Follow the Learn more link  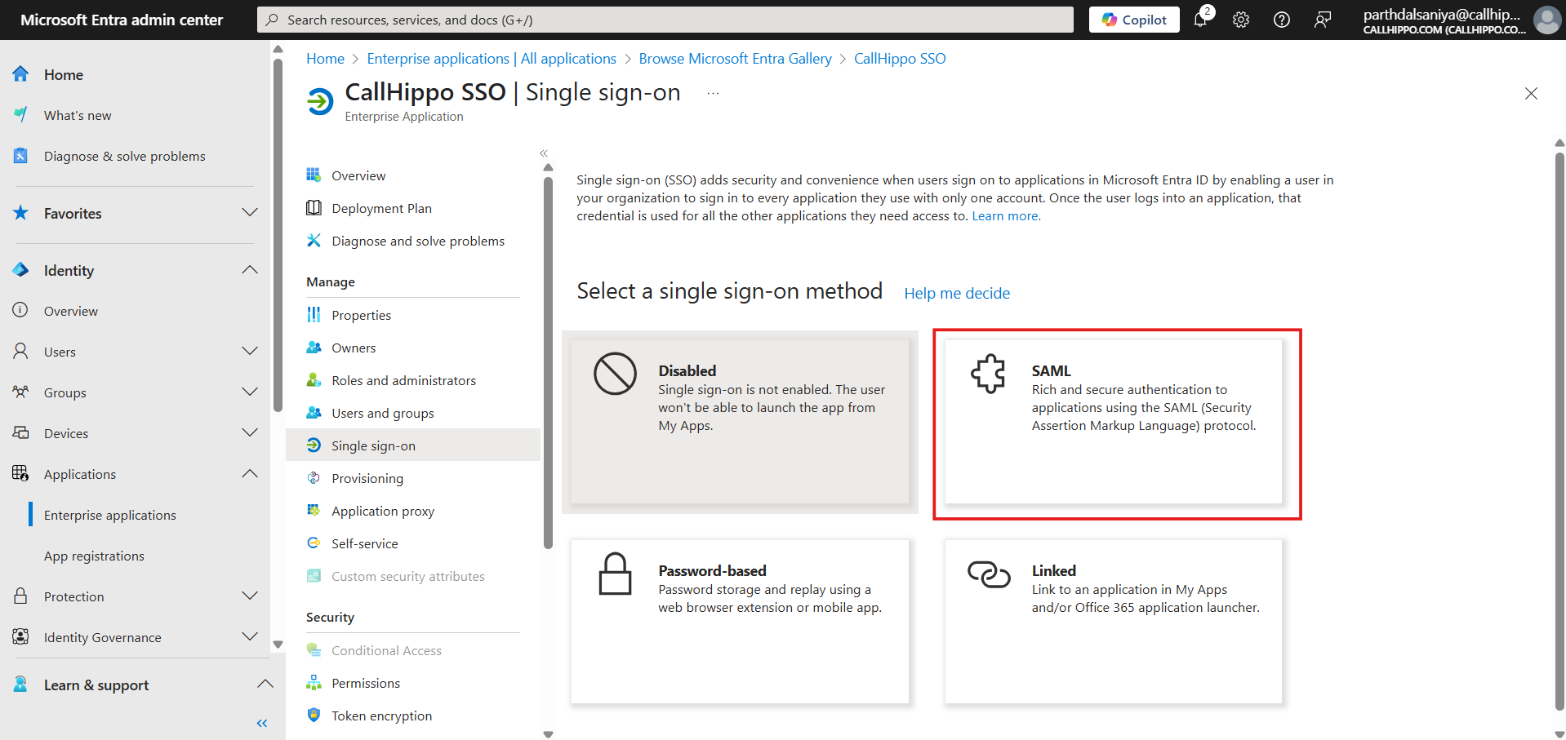[x=1006, y=216]
